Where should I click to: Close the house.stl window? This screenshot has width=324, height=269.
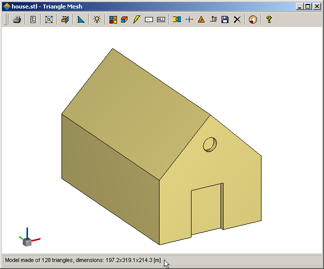[x=317, y=6]
